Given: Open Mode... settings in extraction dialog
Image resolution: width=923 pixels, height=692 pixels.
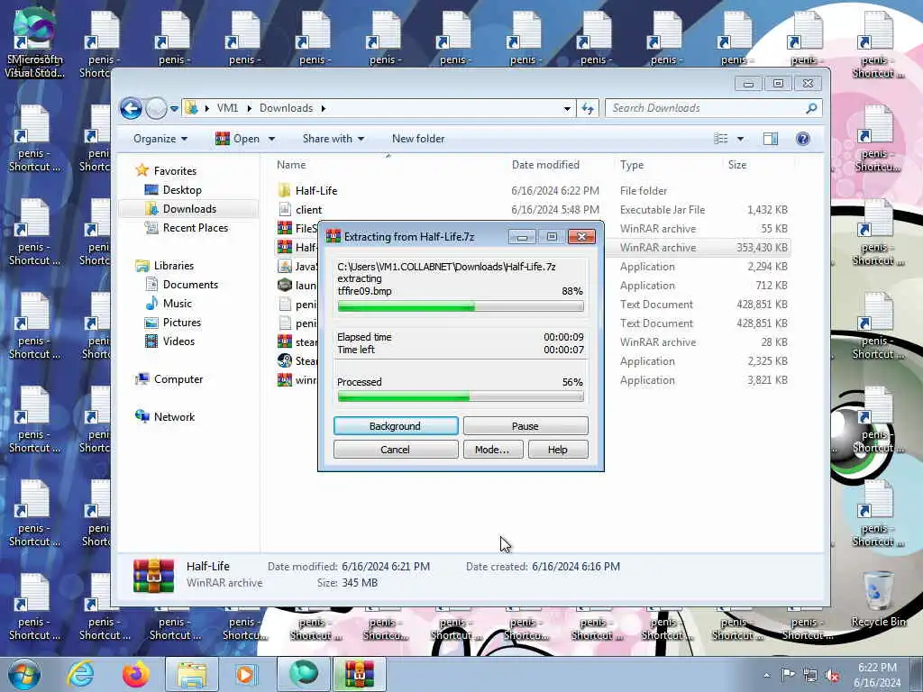Looking at the screenshot, I should pyautogui.click(x=492, y=450).
